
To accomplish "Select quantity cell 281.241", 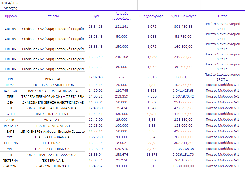I will coord(122,26).
